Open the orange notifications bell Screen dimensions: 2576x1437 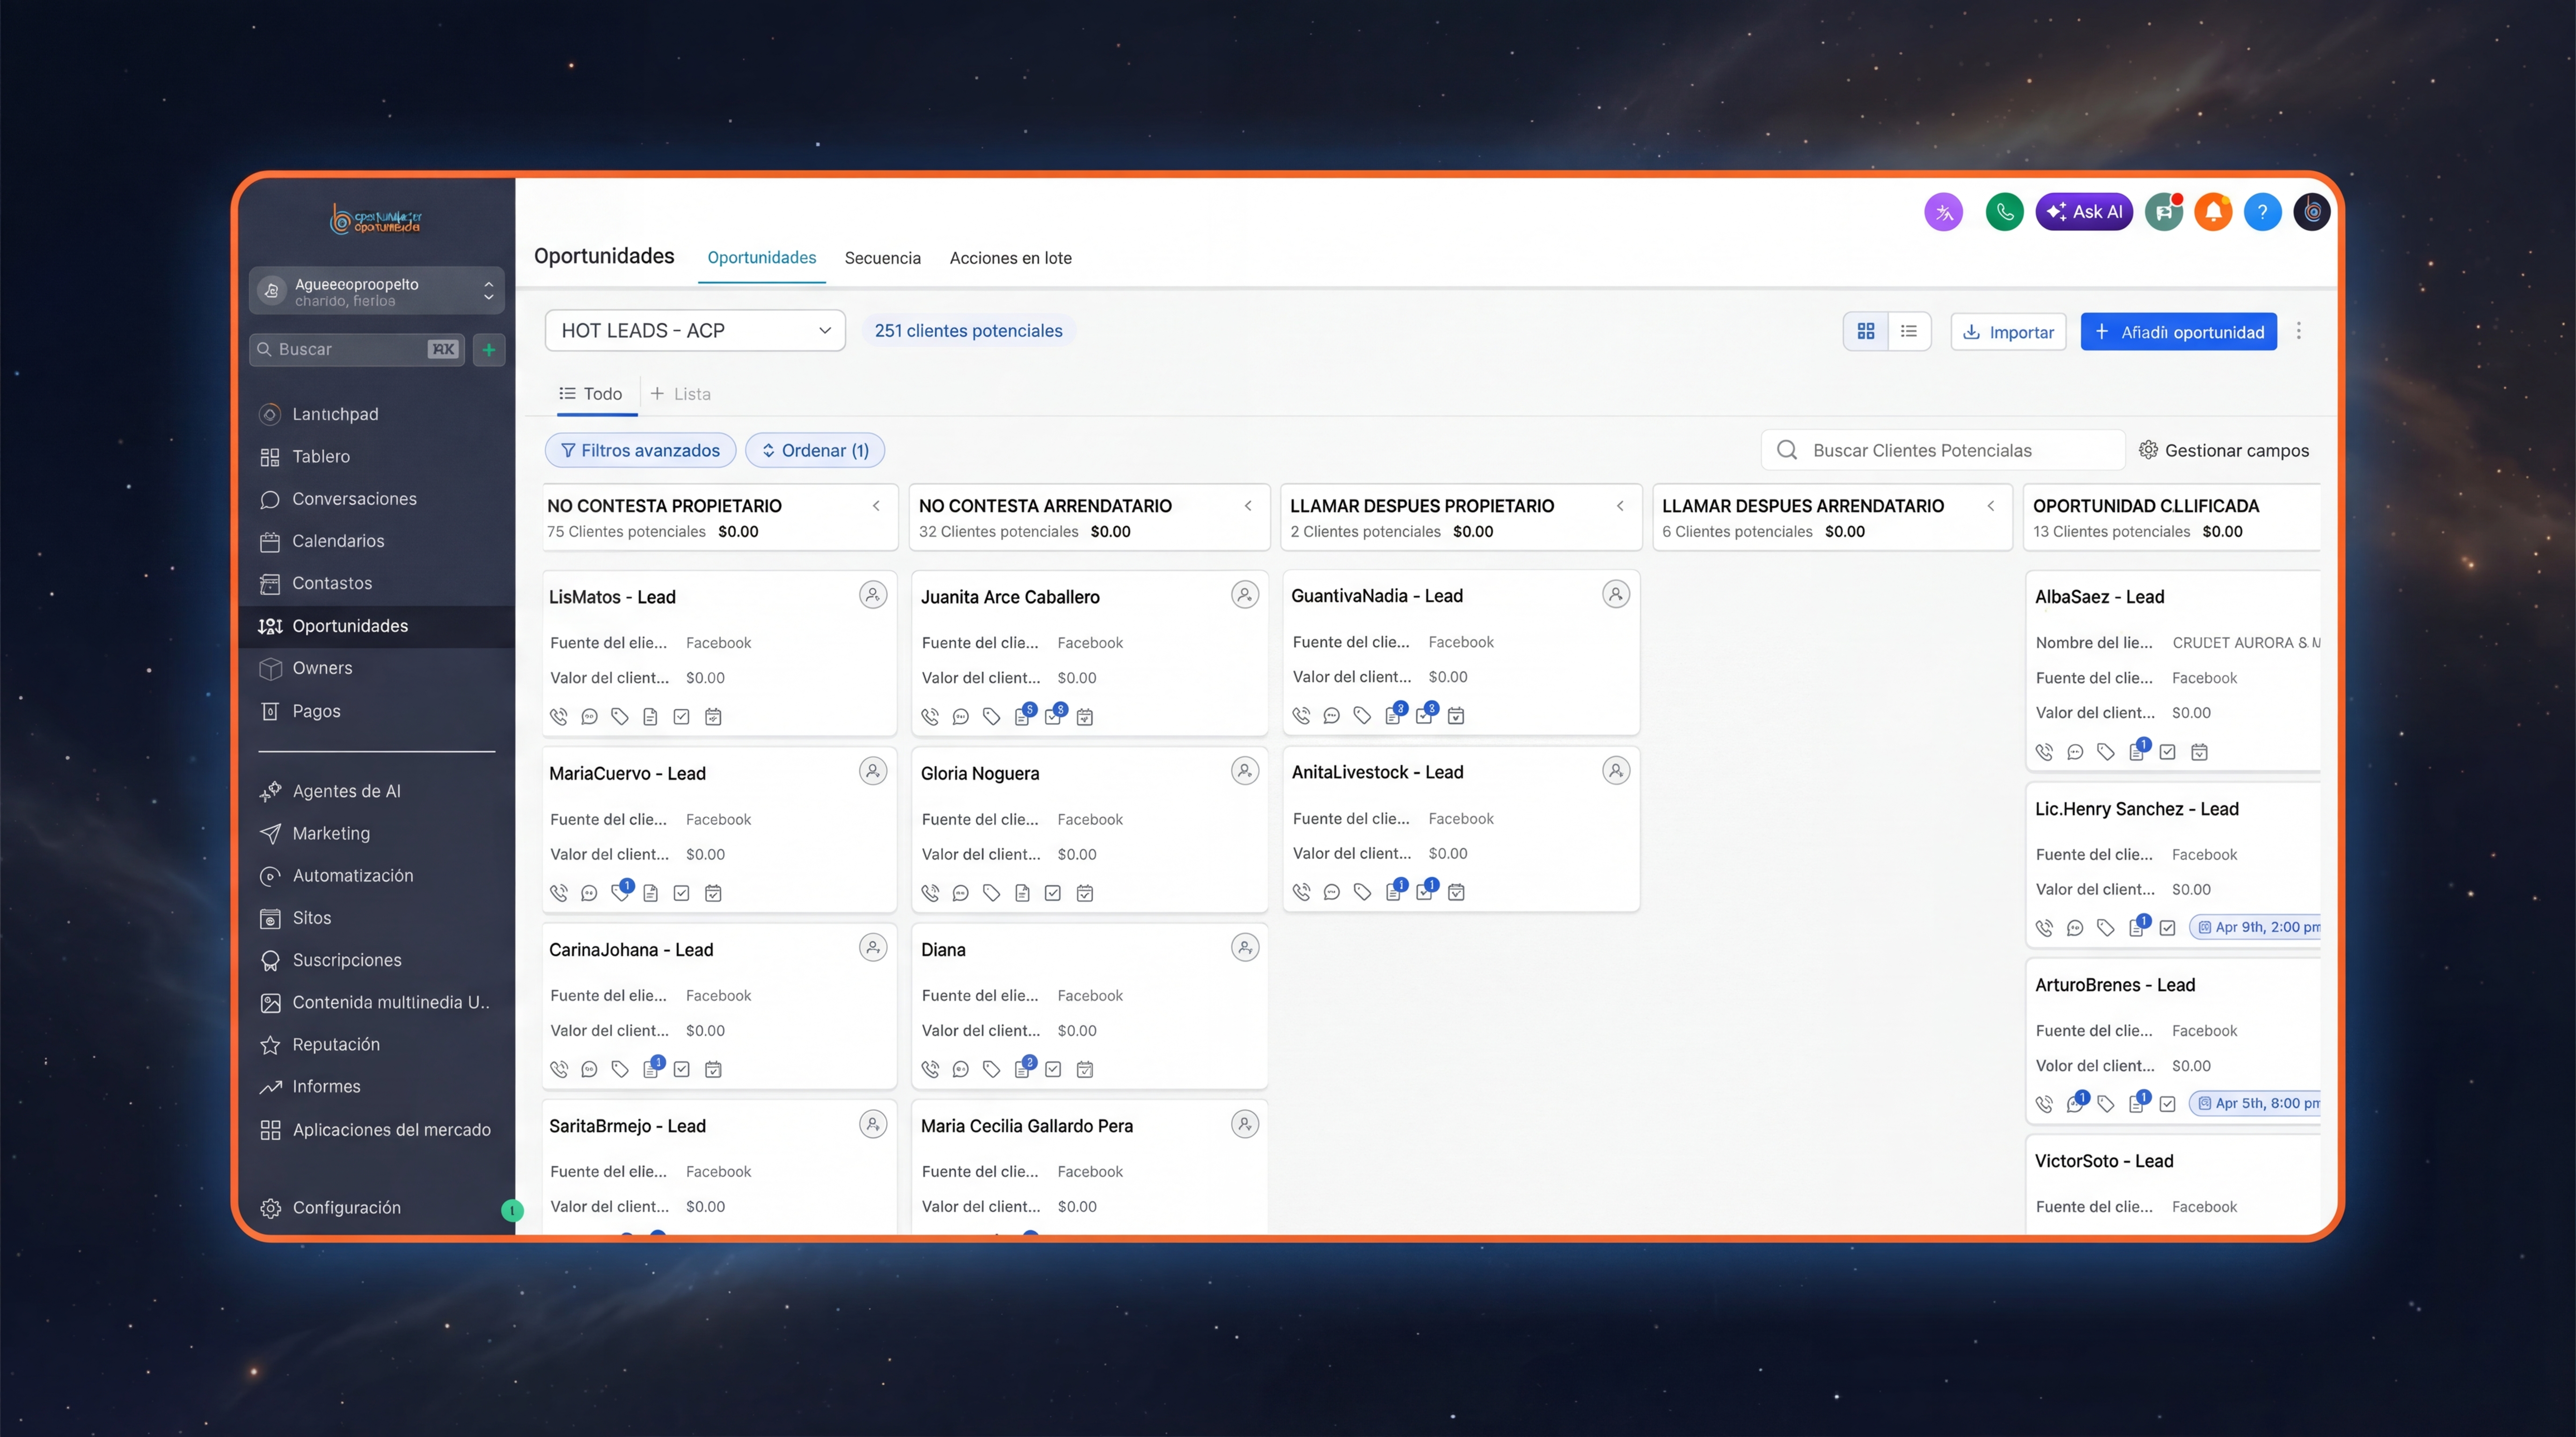[2213, 212]
